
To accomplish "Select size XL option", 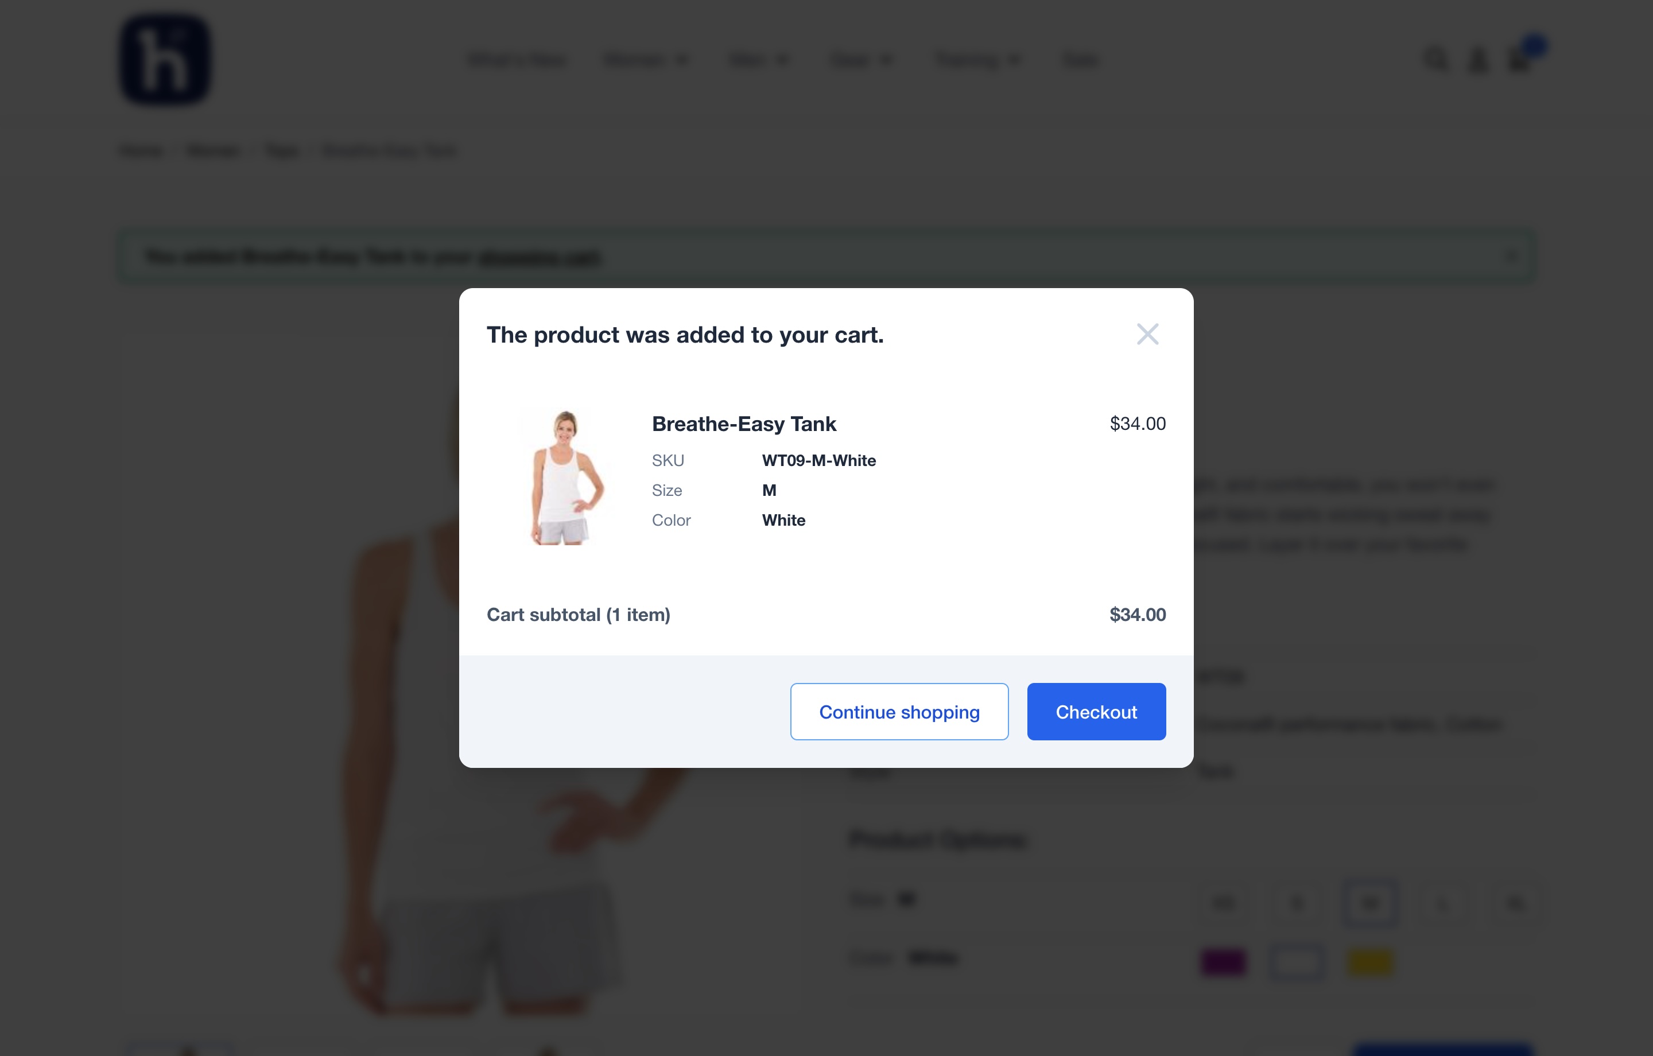I will pos(1515,903).
